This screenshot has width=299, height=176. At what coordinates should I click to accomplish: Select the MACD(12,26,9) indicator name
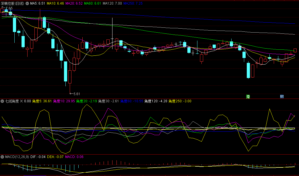point(17,157)
